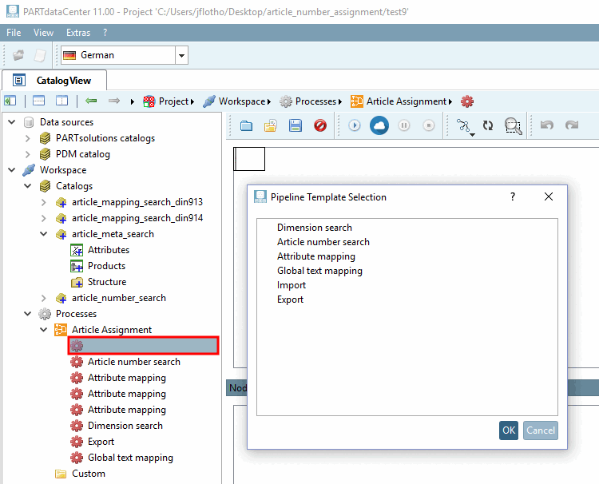Select the unnamed highlighted pipeline tree item
The height and width of the screenshot is (484, 599).
(143, 346)
